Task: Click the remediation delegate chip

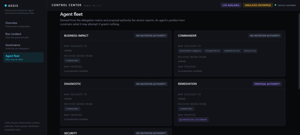Action: (x=232, y=51)
